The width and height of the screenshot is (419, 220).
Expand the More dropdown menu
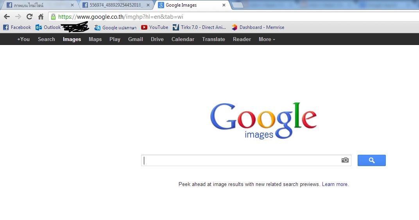coord(267,39)
